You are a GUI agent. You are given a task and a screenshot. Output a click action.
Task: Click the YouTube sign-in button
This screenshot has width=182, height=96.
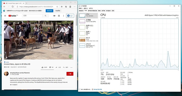coord(70,16)
